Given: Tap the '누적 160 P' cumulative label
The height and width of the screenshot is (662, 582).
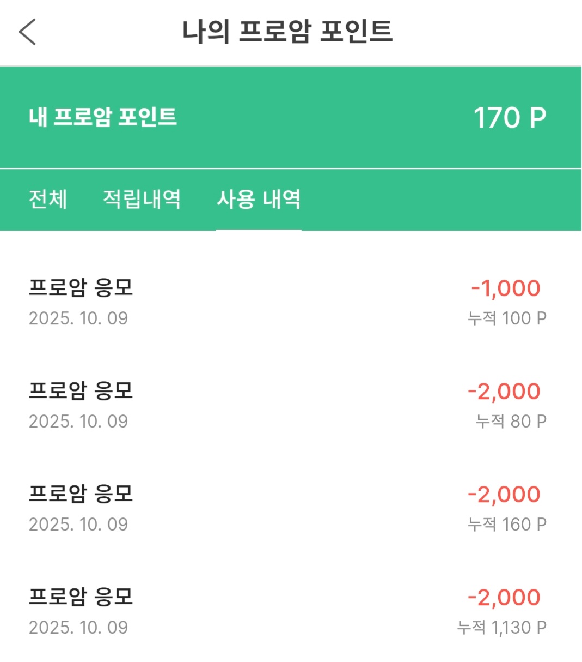Looking at the screenshot, I should point(507,524).
